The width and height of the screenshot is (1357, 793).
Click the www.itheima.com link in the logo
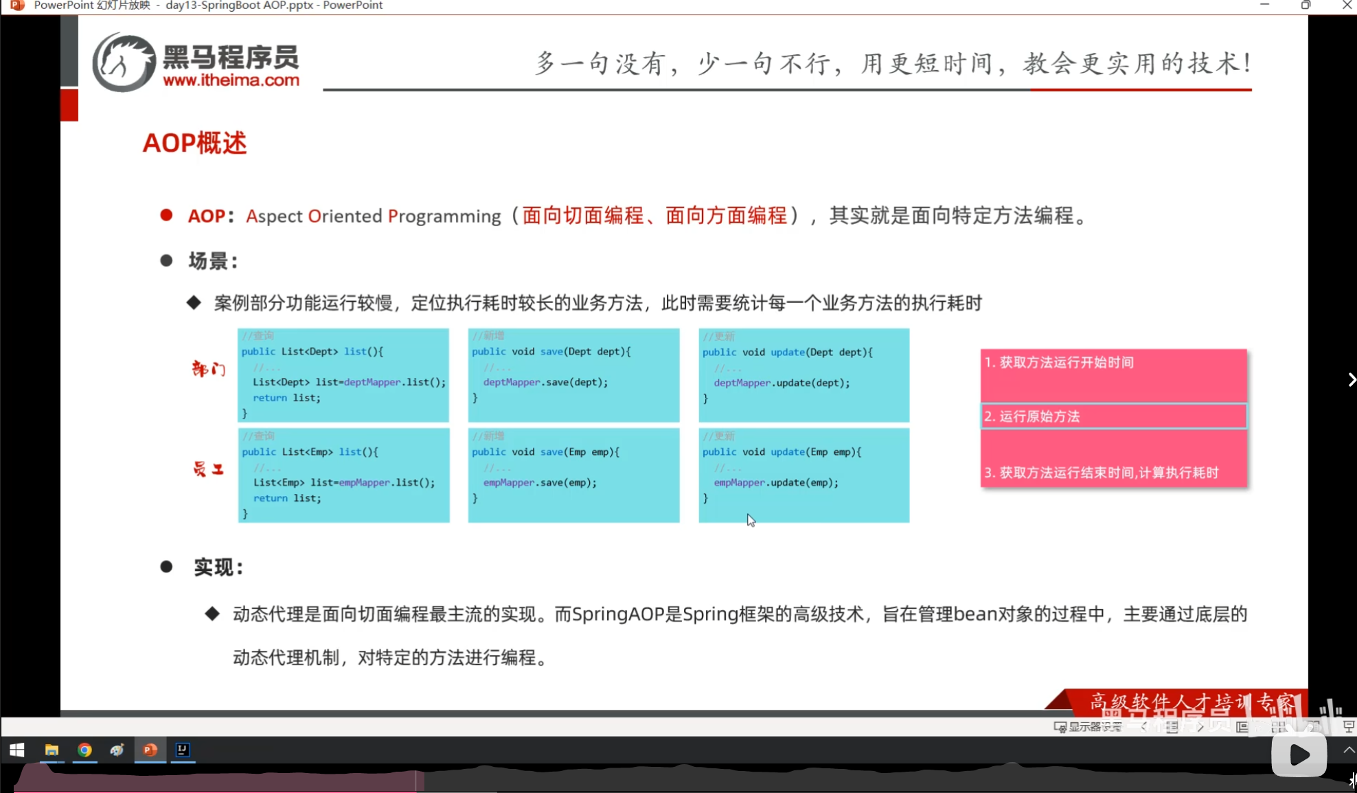coord(231,80)
